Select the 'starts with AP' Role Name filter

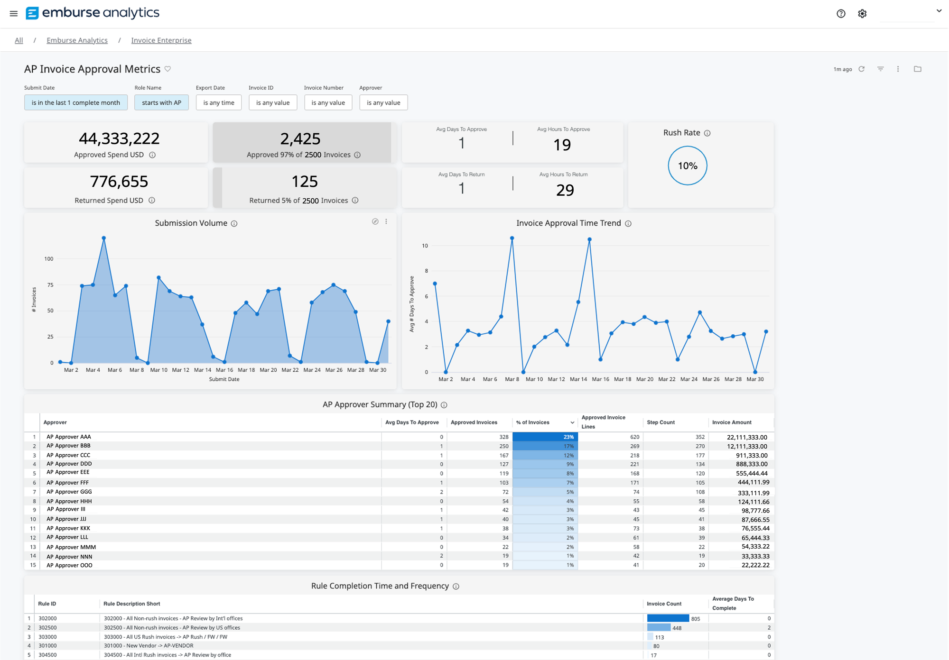(161, 102)
